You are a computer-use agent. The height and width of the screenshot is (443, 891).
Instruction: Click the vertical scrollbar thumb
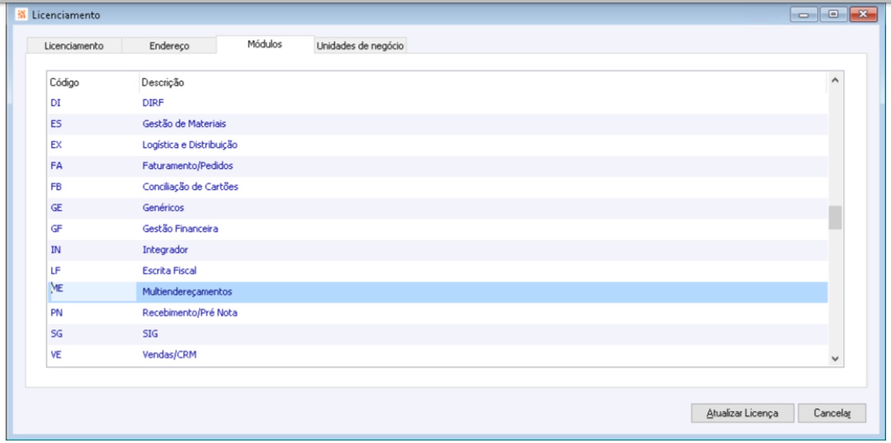tap(835, 218)
